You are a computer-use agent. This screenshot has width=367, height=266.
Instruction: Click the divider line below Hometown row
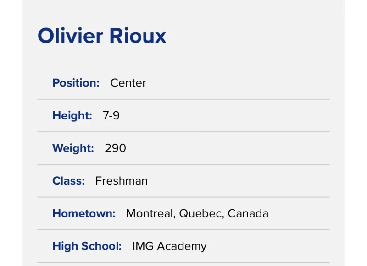pyautogui.click(x=183, y=230)
